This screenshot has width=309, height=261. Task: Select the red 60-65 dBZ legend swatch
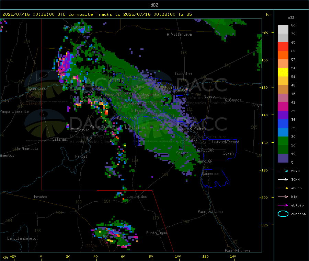tap(283, 47)
